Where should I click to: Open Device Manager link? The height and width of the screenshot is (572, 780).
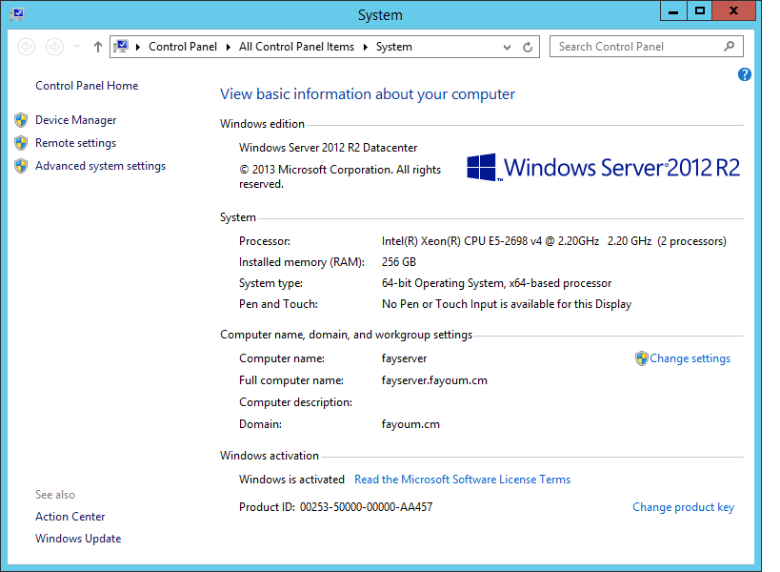point(75,120)
